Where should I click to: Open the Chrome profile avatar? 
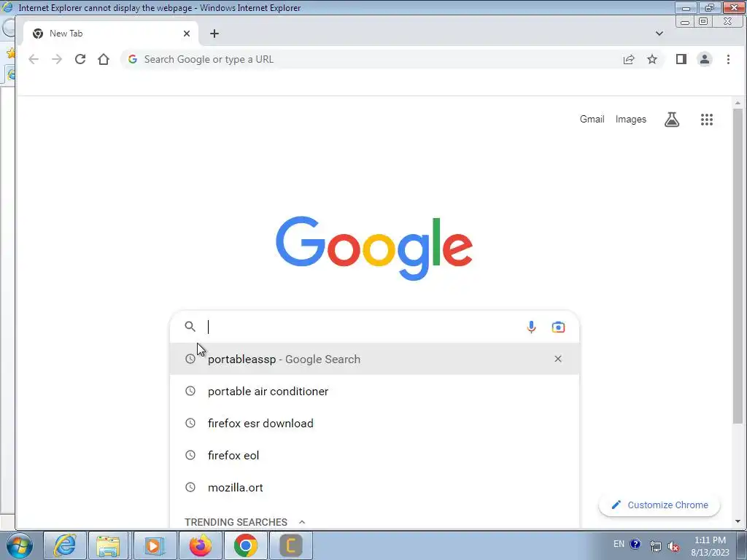pyautogui.click(x=705, y=59)
